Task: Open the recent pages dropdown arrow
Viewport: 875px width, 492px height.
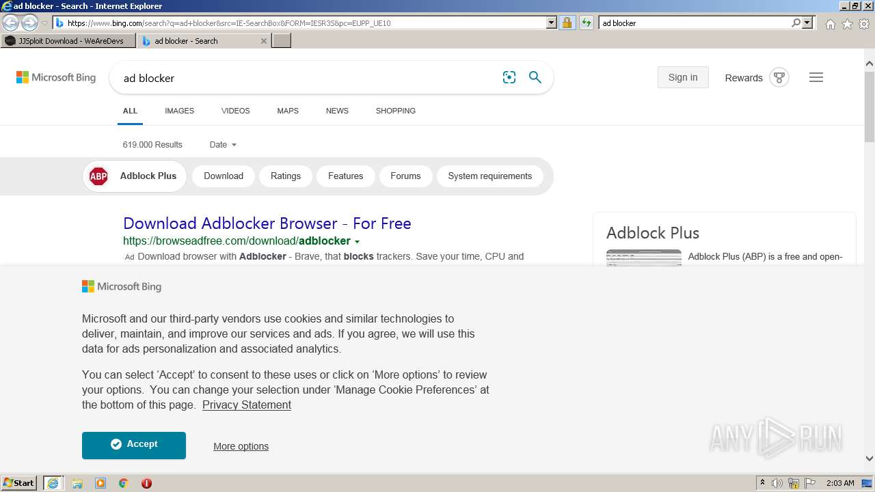Action: point(44,23)
